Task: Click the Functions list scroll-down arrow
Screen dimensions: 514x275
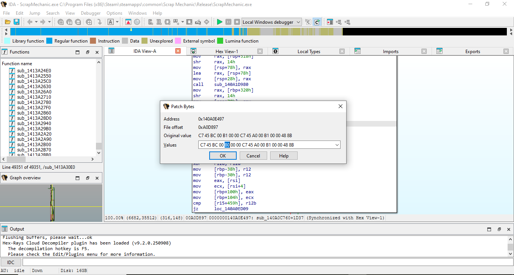Action: [x=99, y=153]
